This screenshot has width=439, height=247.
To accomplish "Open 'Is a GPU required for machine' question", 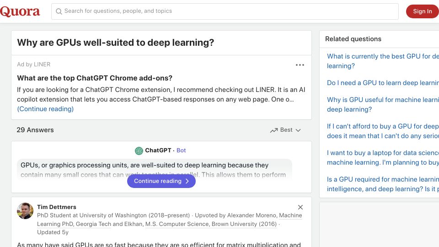I will click(383, 184).
